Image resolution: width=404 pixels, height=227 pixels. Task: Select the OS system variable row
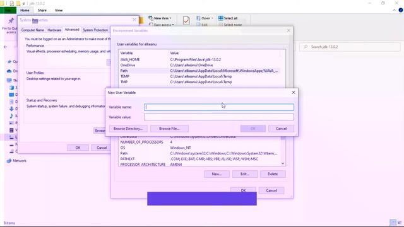(x=199, y=148)
